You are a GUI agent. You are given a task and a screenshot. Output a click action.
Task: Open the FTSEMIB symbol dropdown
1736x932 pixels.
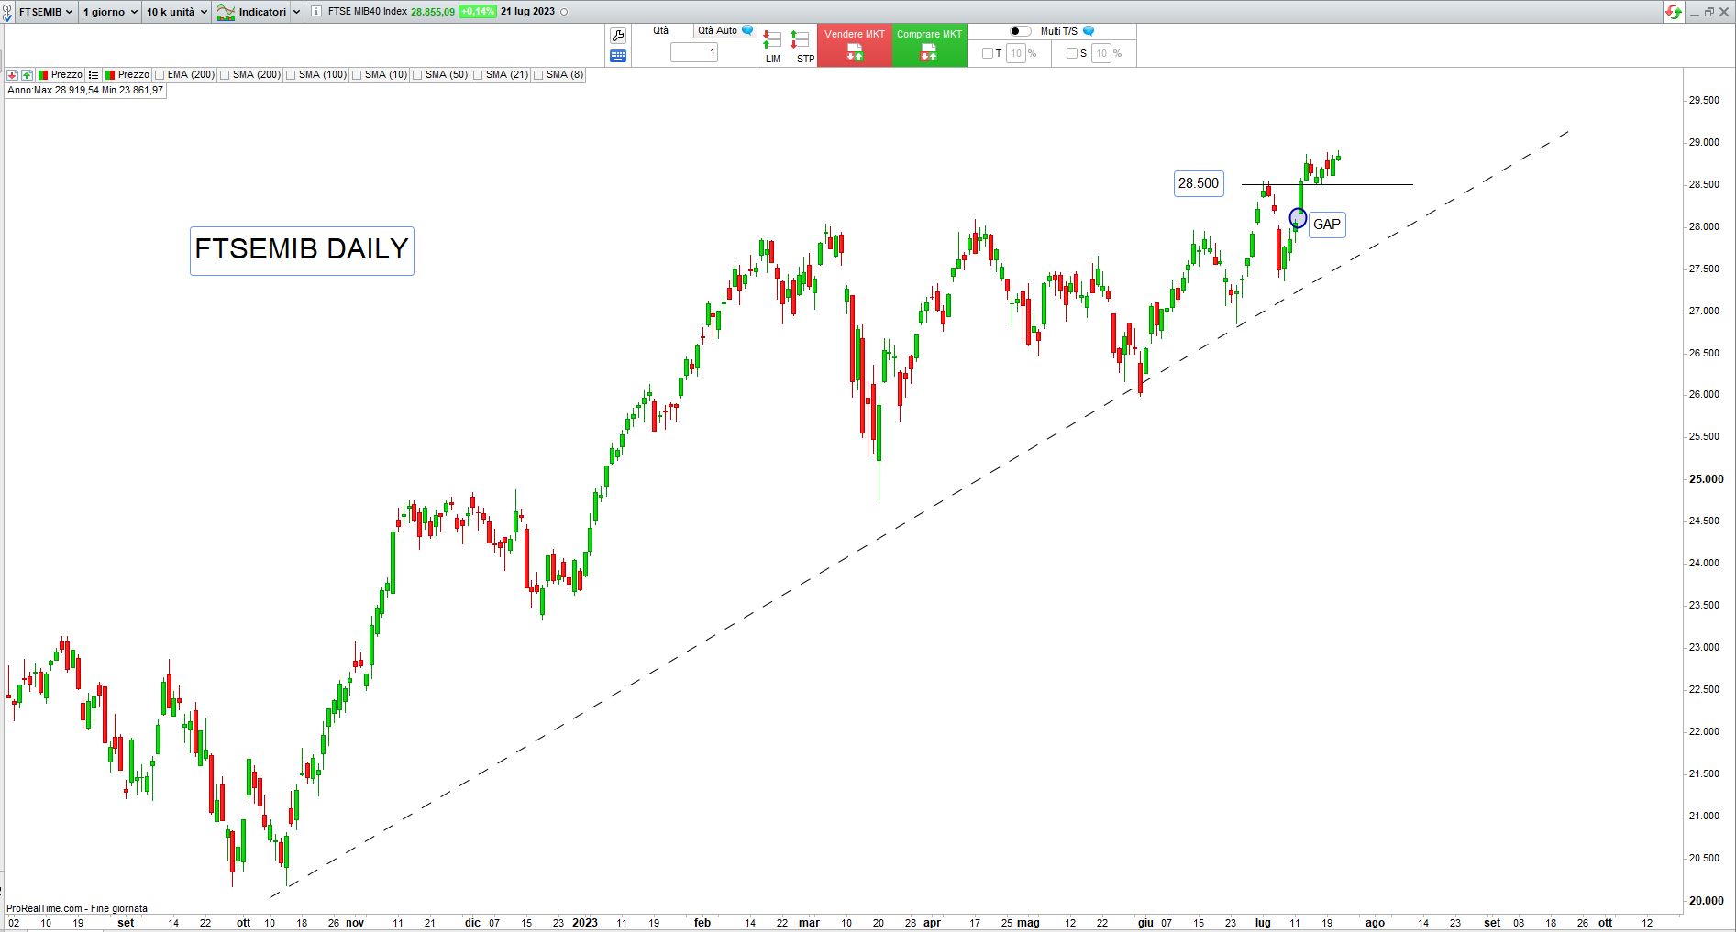[x=46, y=12]
